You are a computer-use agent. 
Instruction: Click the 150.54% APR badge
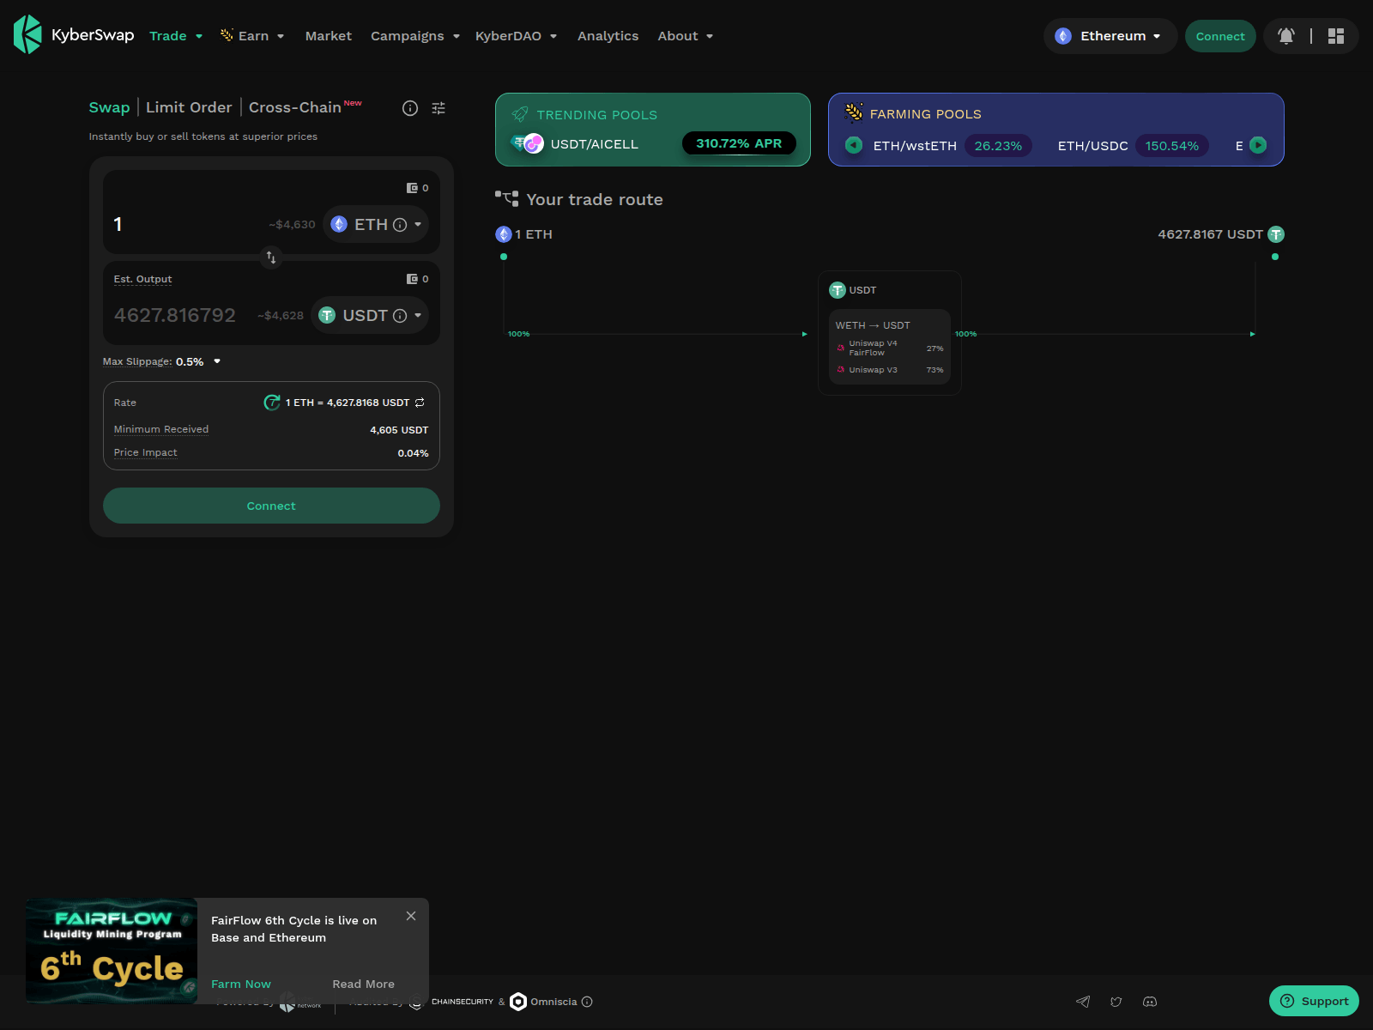pos(1171,146)
